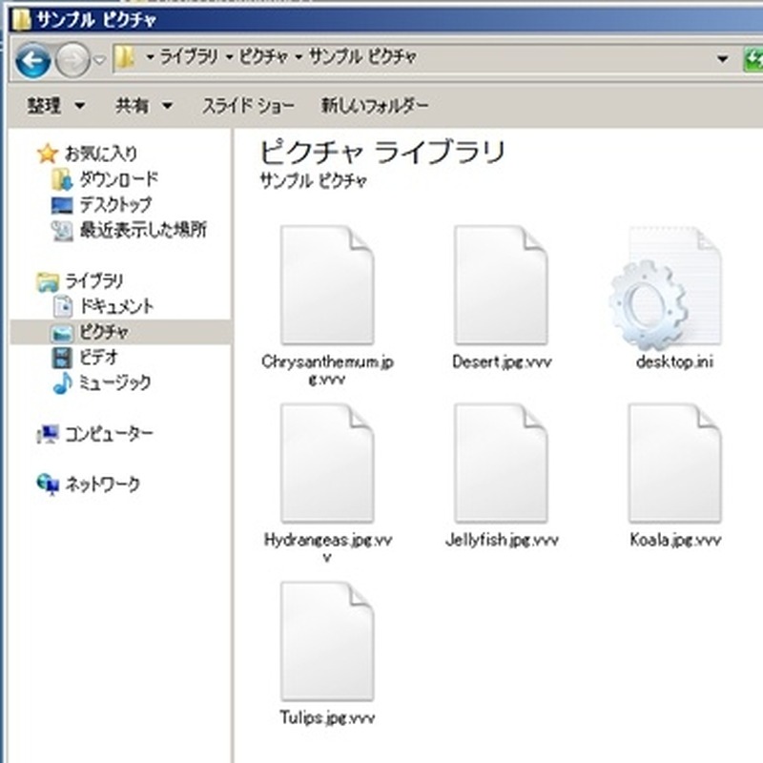Image resolution: width=763 pixels, height=763 pixels.
Task: Open the ミュージック library
Action: pyautogui.click(x=113, y=382)
